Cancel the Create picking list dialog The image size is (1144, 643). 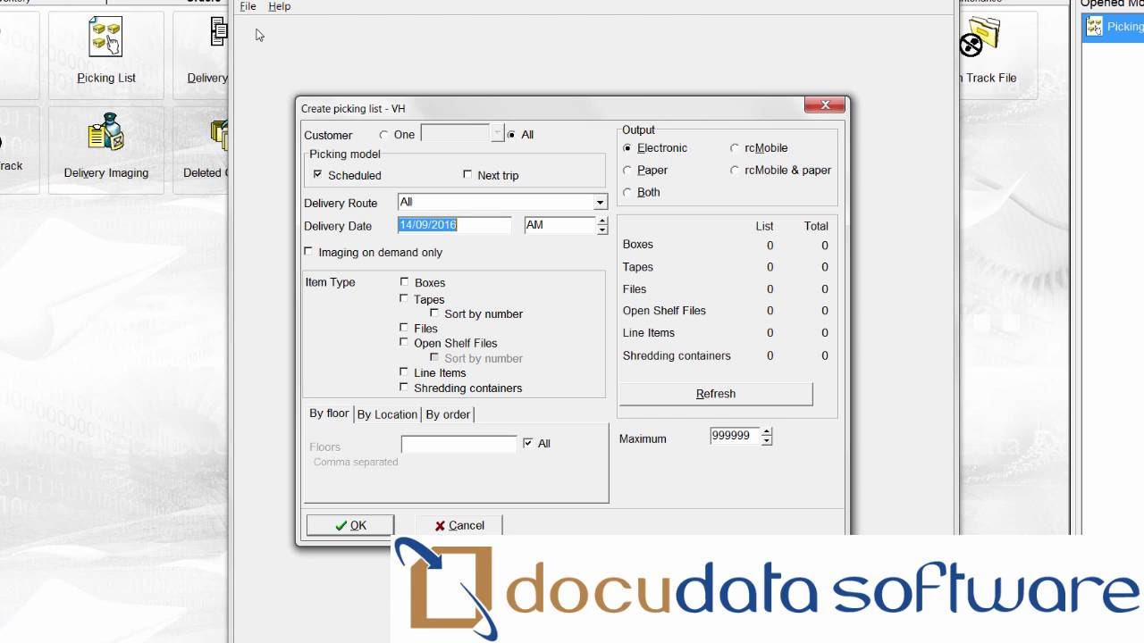pyautogui.click(x=459, y=525)
